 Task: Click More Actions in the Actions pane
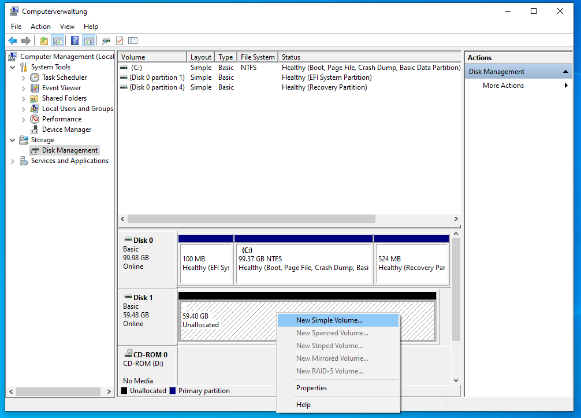pyautogui.click(x=503, y=86)
